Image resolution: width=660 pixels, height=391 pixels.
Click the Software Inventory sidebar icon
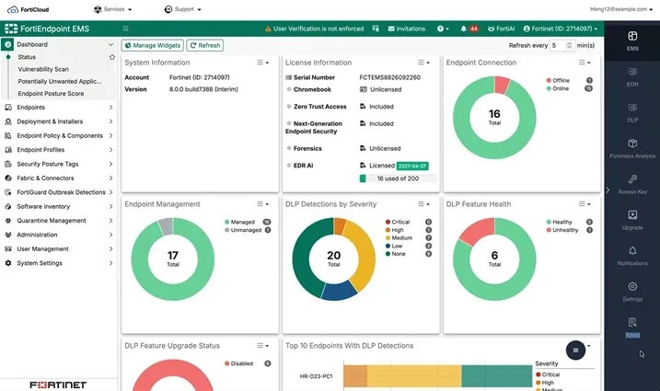(x=8, y=206)
